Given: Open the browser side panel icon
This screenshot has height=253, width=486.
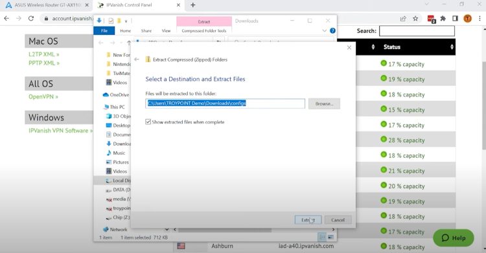Looking at the screenshot, I should coord(455,19).
